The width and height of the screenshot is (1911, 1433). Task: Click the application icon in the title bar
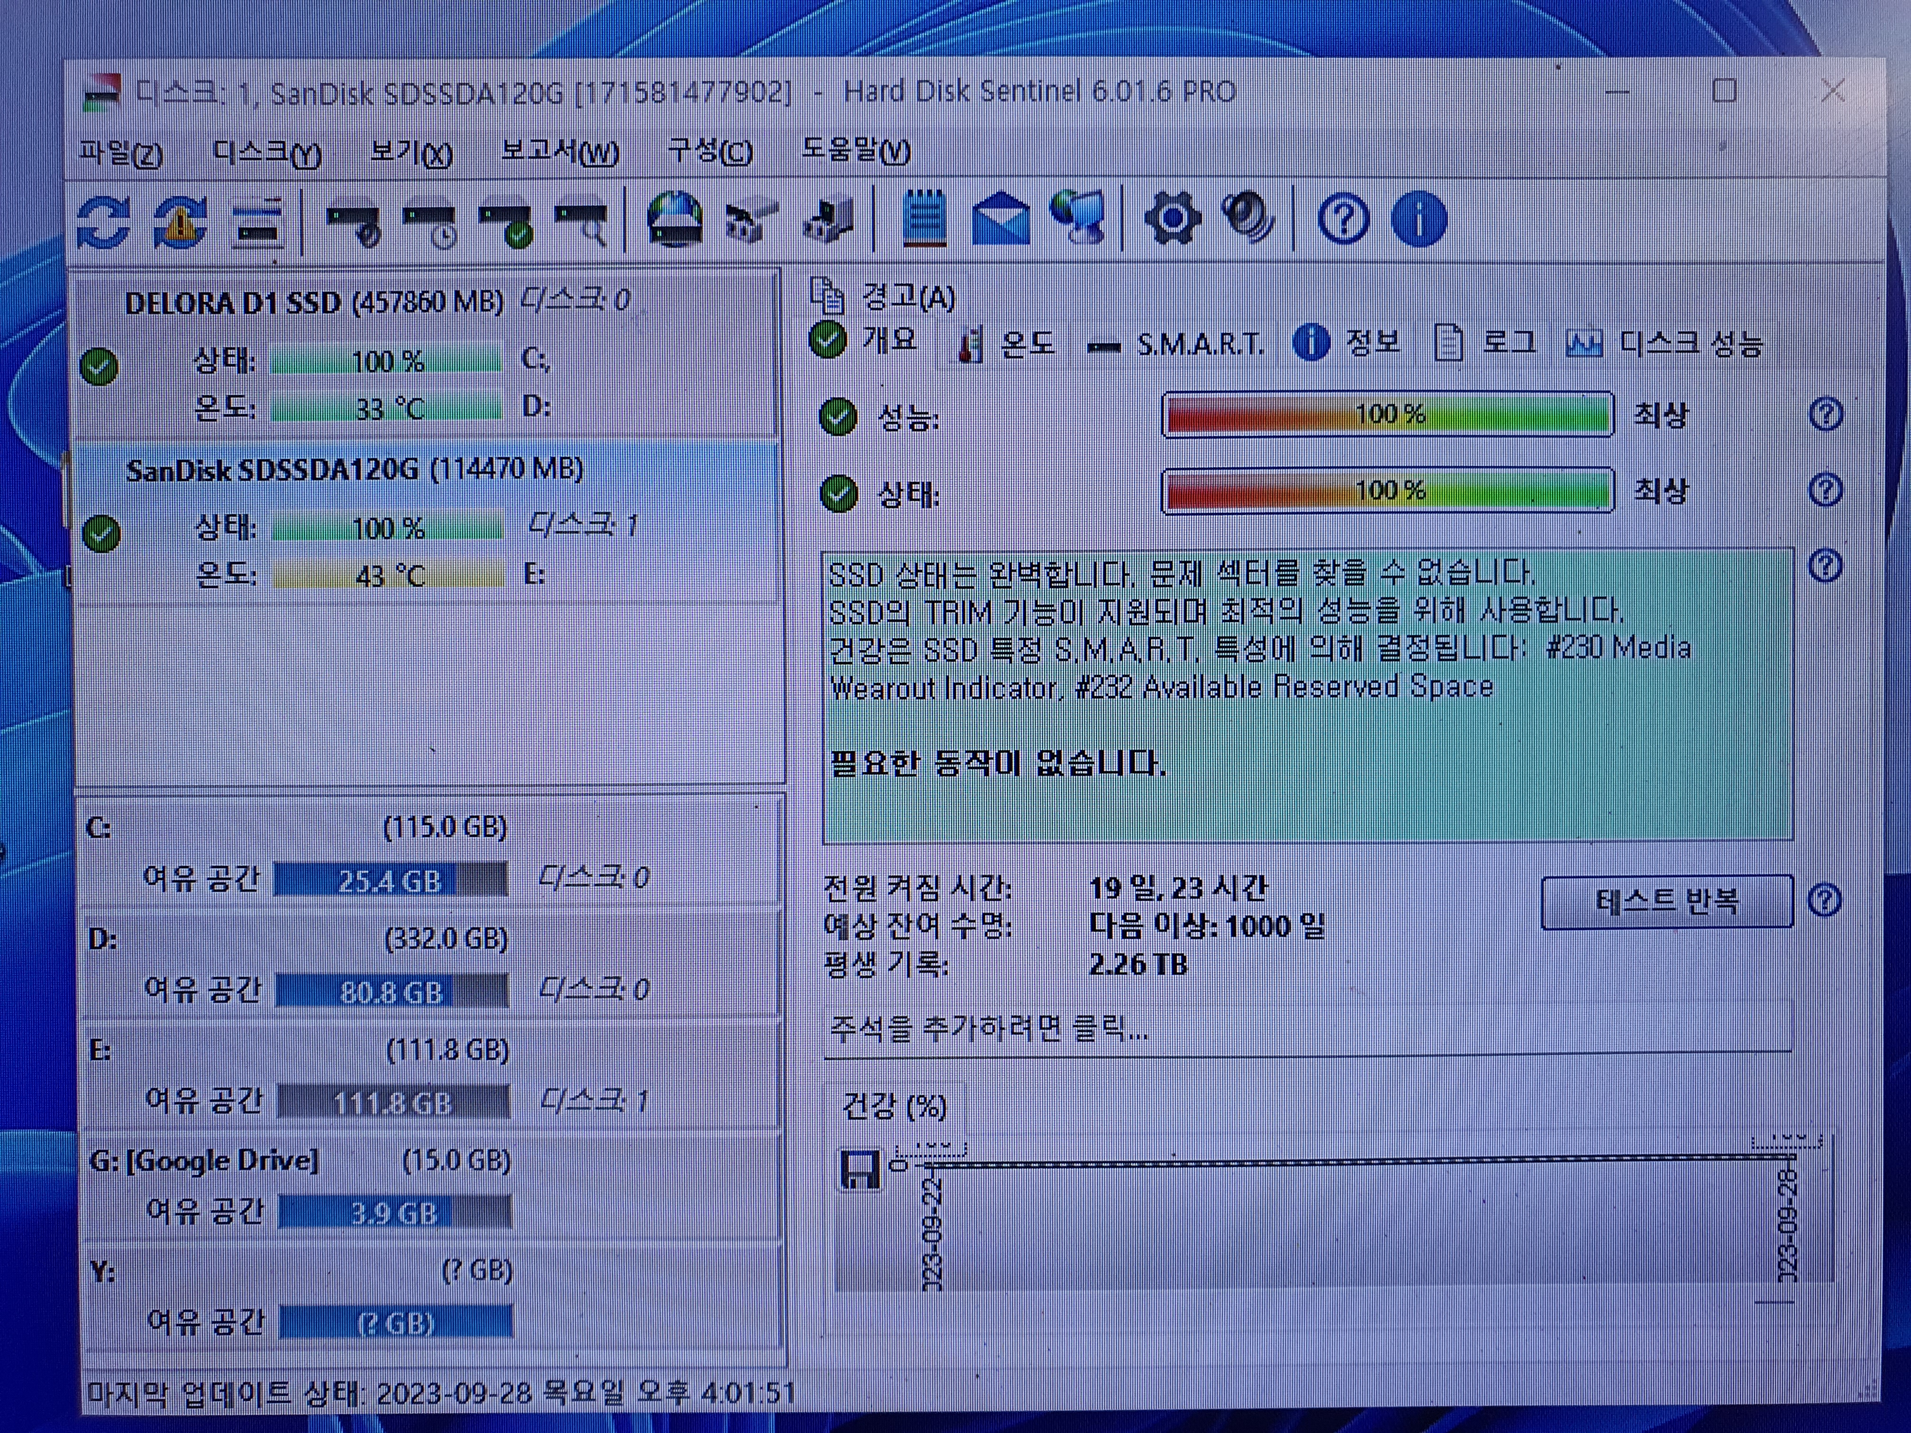coord(102,93)
